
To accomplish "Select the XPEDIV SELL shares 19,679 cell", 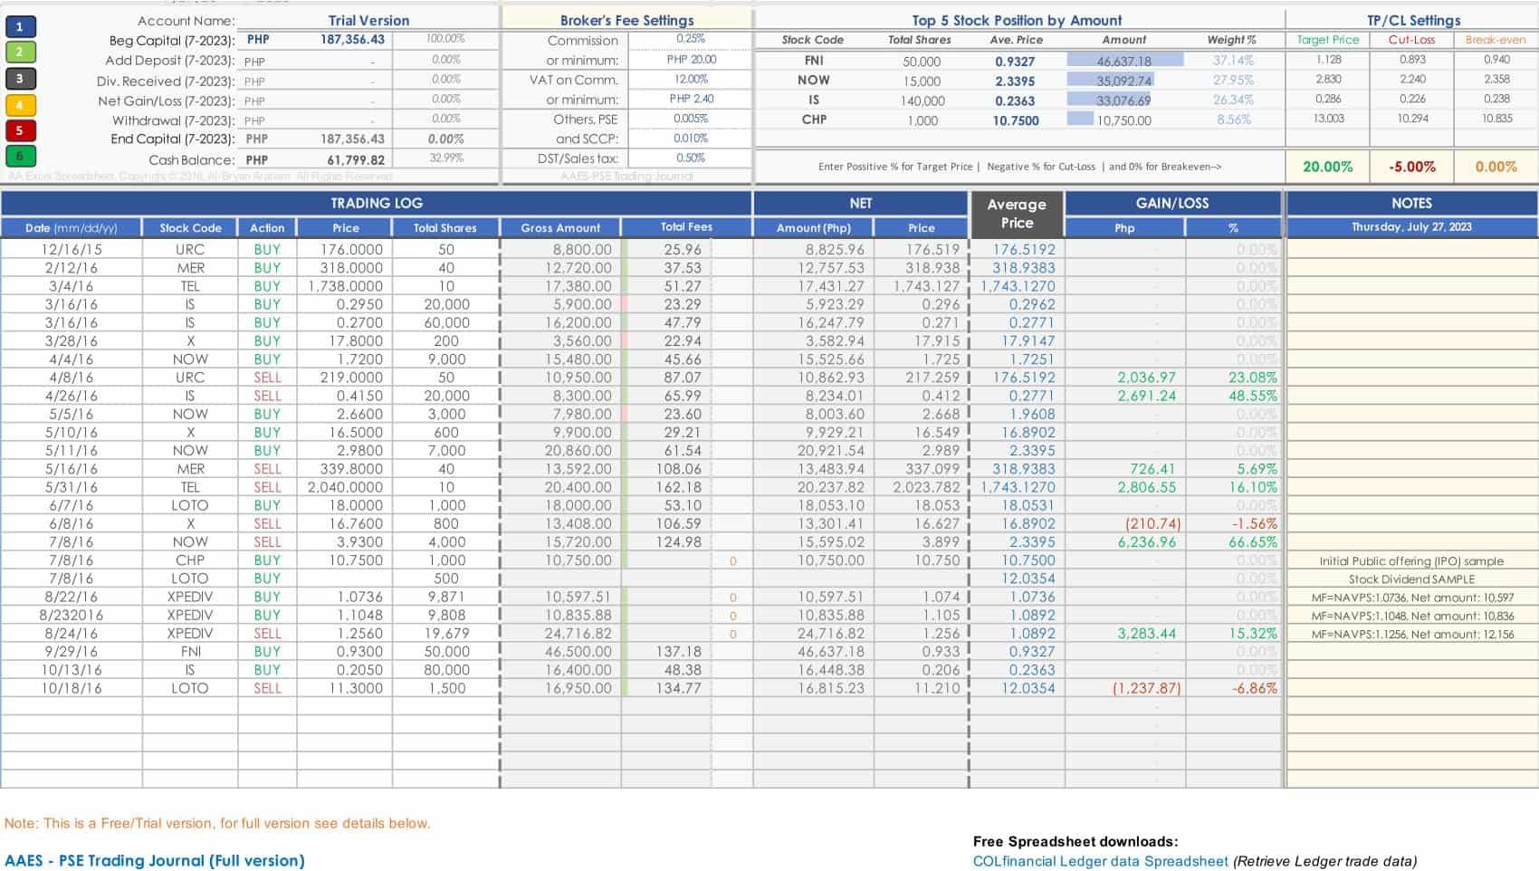I will [x=445, y=633].
